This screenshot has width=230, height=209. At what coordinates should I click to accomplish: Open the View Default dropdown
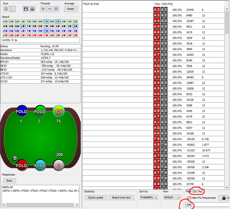point(172,197)
